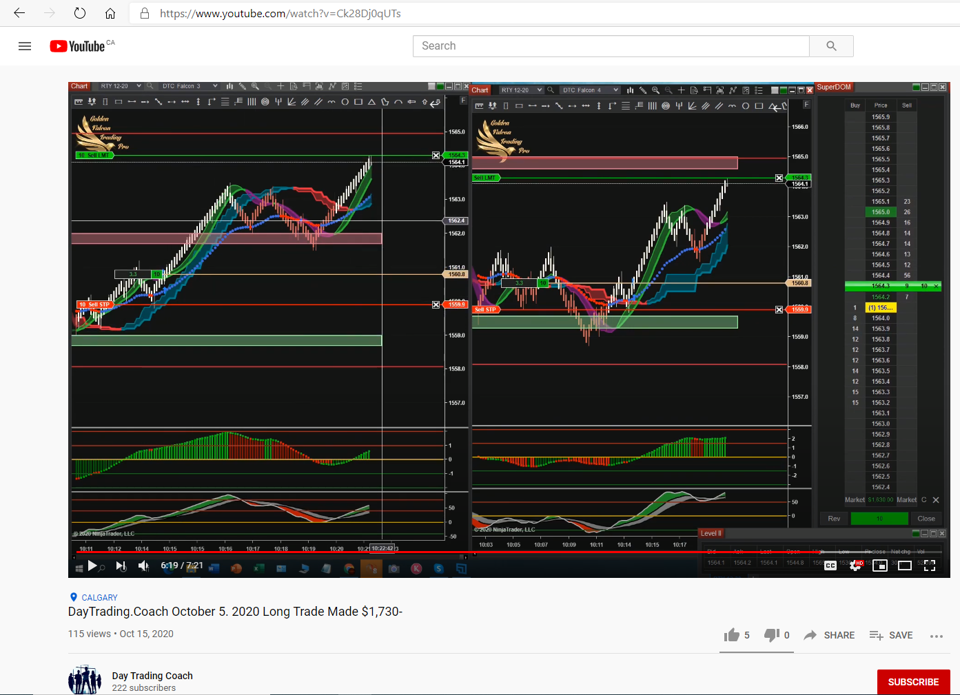Select the Chart tab of Falcon 4 window
Screen dimensions: 960x695
click(x=480, y=90)
